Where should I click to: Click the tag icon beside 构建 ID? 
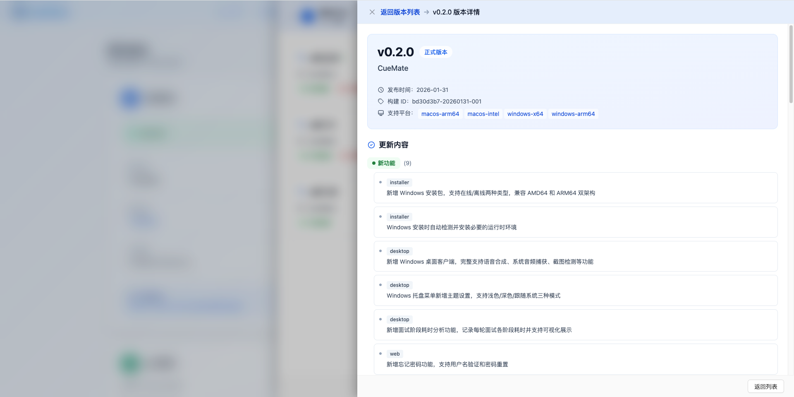(381, 101)
